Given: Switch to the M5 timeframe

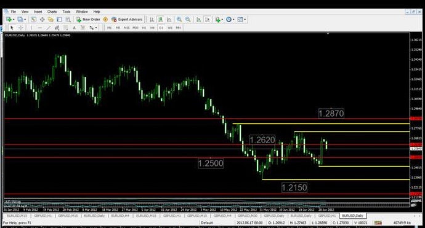Looking at the screenshot, I should point(118,28).
